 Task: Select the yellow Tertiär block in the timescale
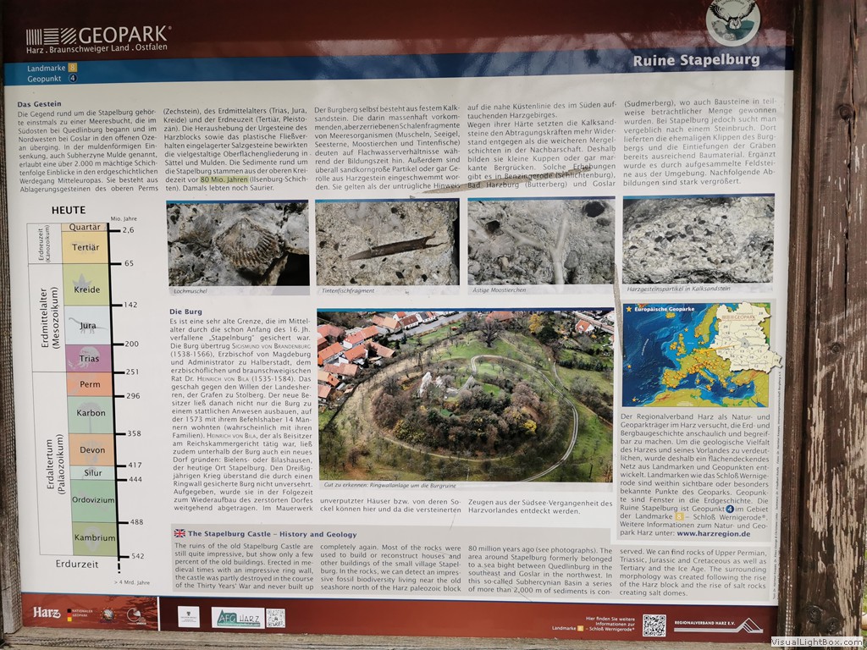click(x=86, y=248)
